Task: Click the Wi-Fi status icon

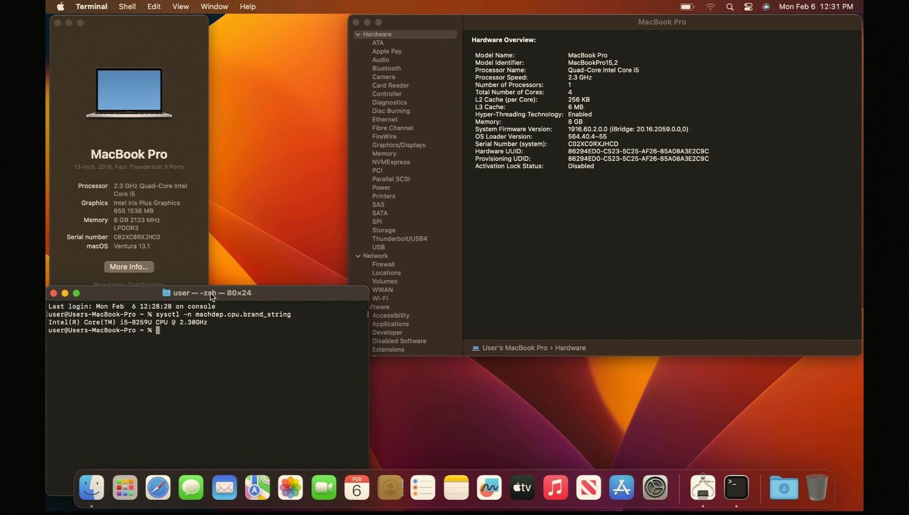Action: click(710, 7)
